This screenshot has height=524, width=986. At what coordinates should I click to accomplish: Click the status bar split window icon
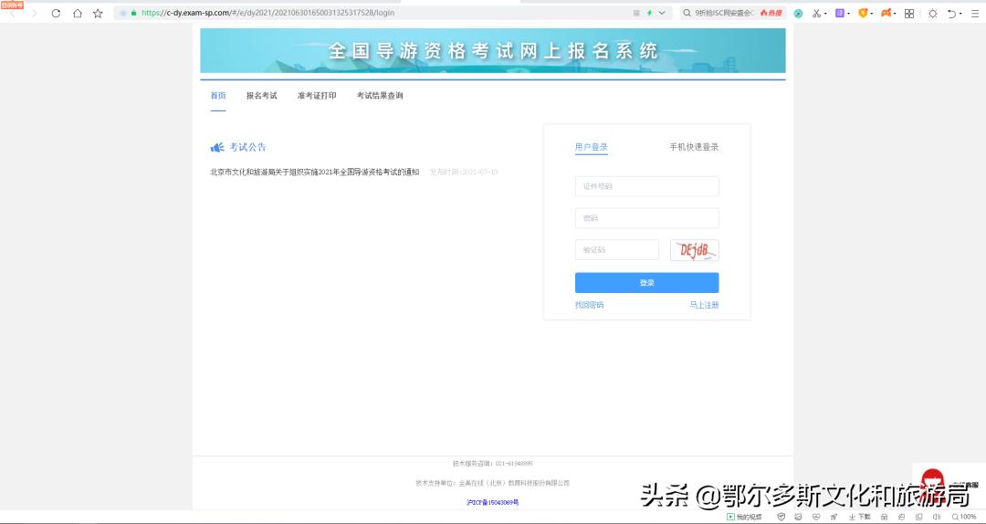point(918,517)
